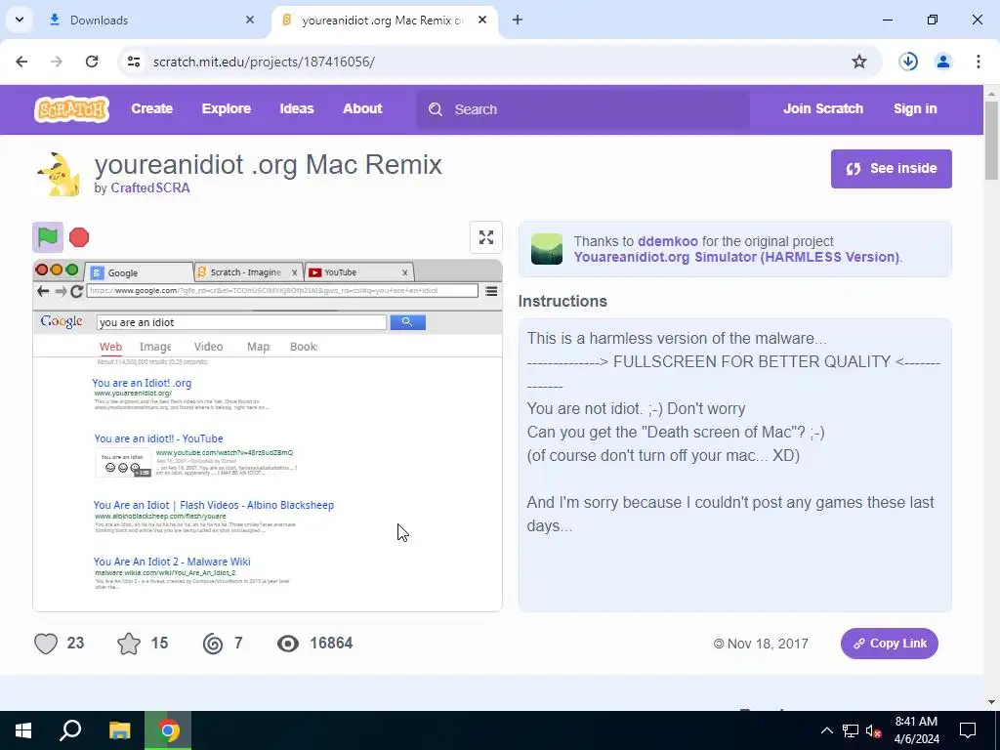The height and width of the screenshot is (750, 1000).
Task: Click the views eye icon
Action: pos(288,644)
